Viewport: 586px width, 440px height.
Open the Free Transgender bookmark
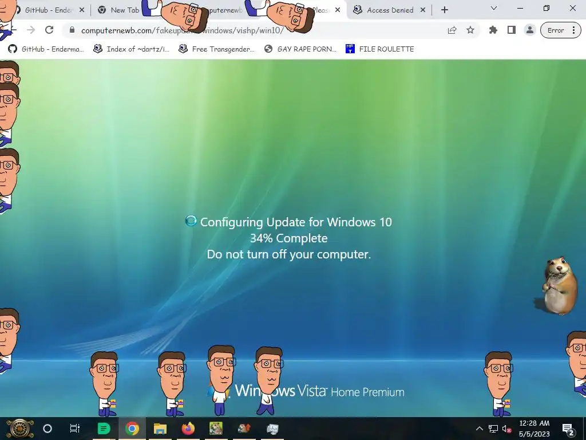point(216,49)
